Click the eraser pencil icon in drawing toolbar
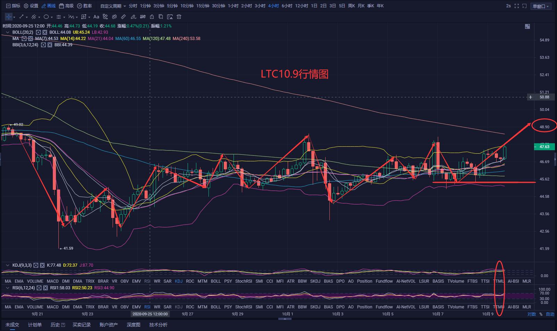This screenshot has height=331, width=557. 133,17
